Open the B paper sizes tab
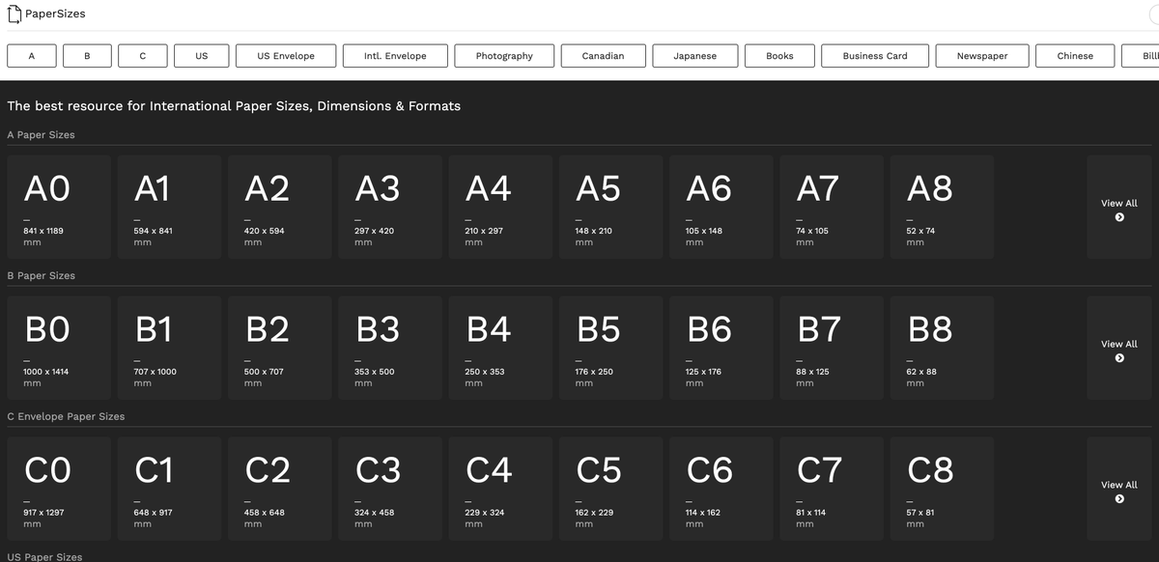The height and width of the screenshot is (562, 1159). [87, 56]
